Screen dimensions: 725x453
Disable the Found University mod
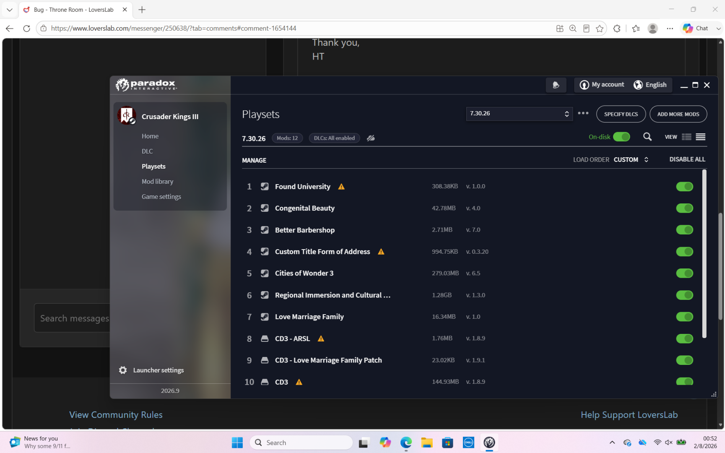[684, 187]
